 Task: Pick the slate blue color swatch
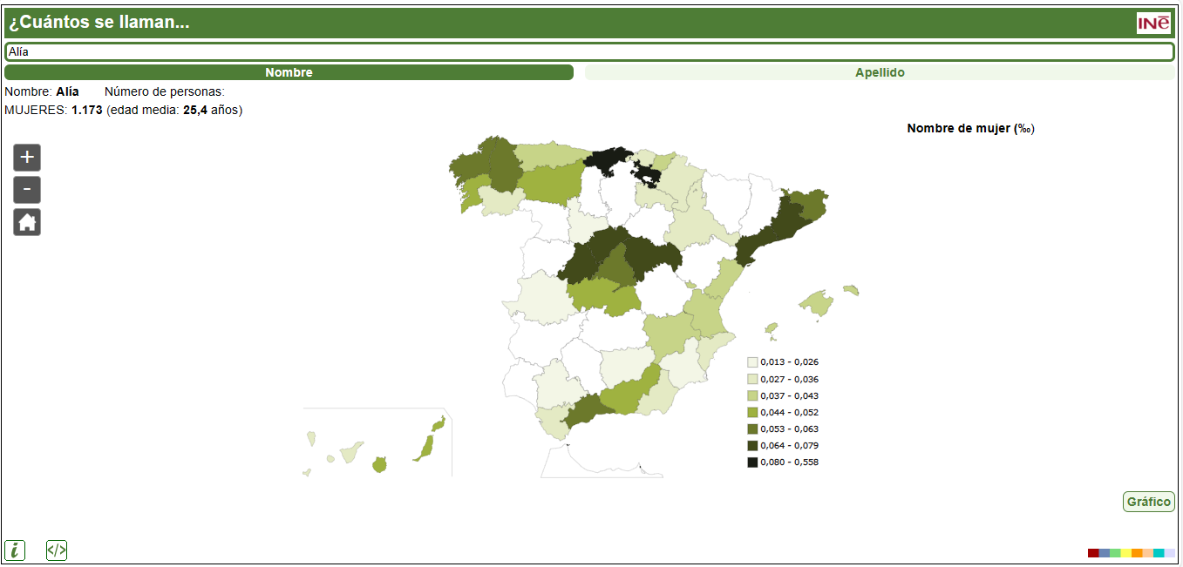click(1105, 553)
